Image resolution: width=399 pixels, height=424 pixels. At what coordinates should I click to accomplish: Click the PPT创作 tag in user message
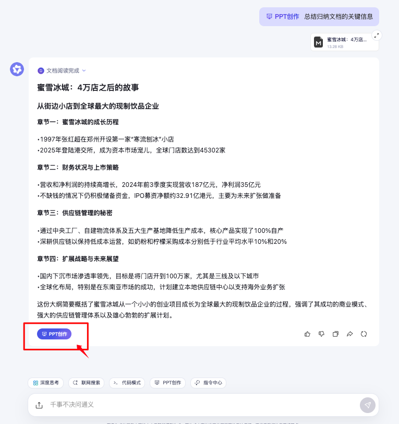click(x=283, y=17)
